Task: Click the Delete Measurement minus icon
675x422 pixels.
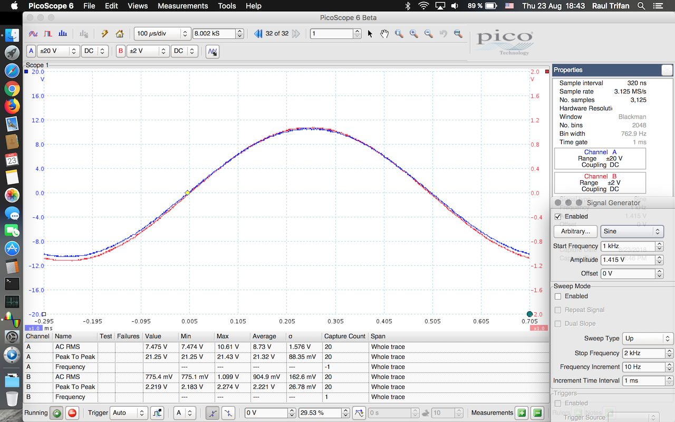Action: point(537,413)
